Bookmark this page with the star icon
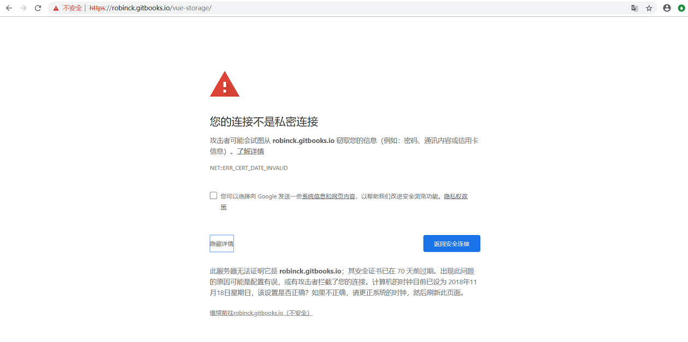Screen dimensions: 688x342 point(649,8)
